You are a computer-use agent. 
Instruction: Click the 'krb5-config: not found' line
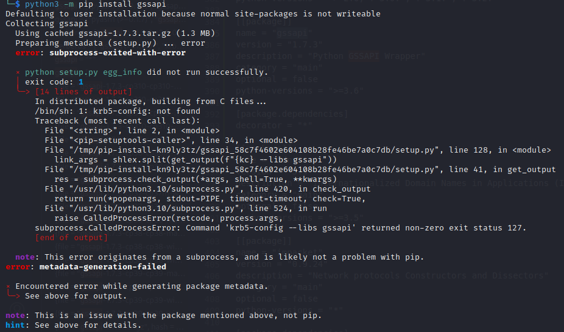118,111
